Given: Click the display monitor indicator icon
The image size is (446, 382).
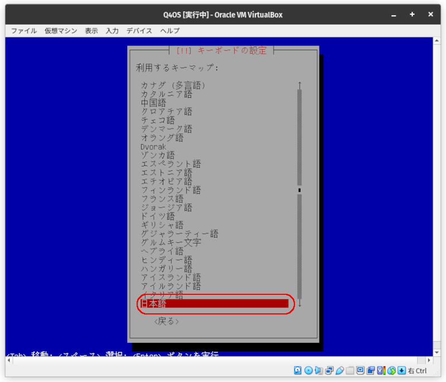Looking at the screenshot, I should click(x=360, y=370).
